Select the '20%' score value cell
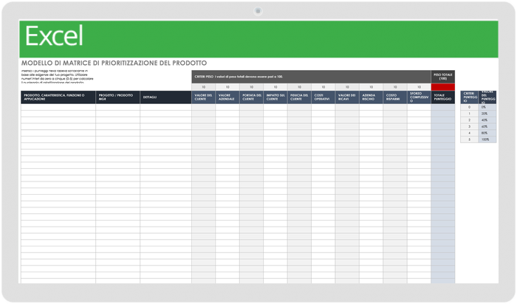The height and width of the screenshot is (304, 517). (487, 114)
